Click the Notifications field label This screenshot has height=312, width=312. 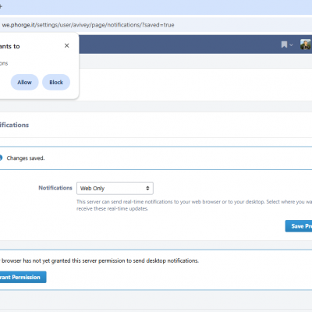tap(55, 188)
